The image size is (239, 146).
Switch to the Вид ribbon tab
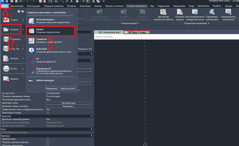coord(152,6)
